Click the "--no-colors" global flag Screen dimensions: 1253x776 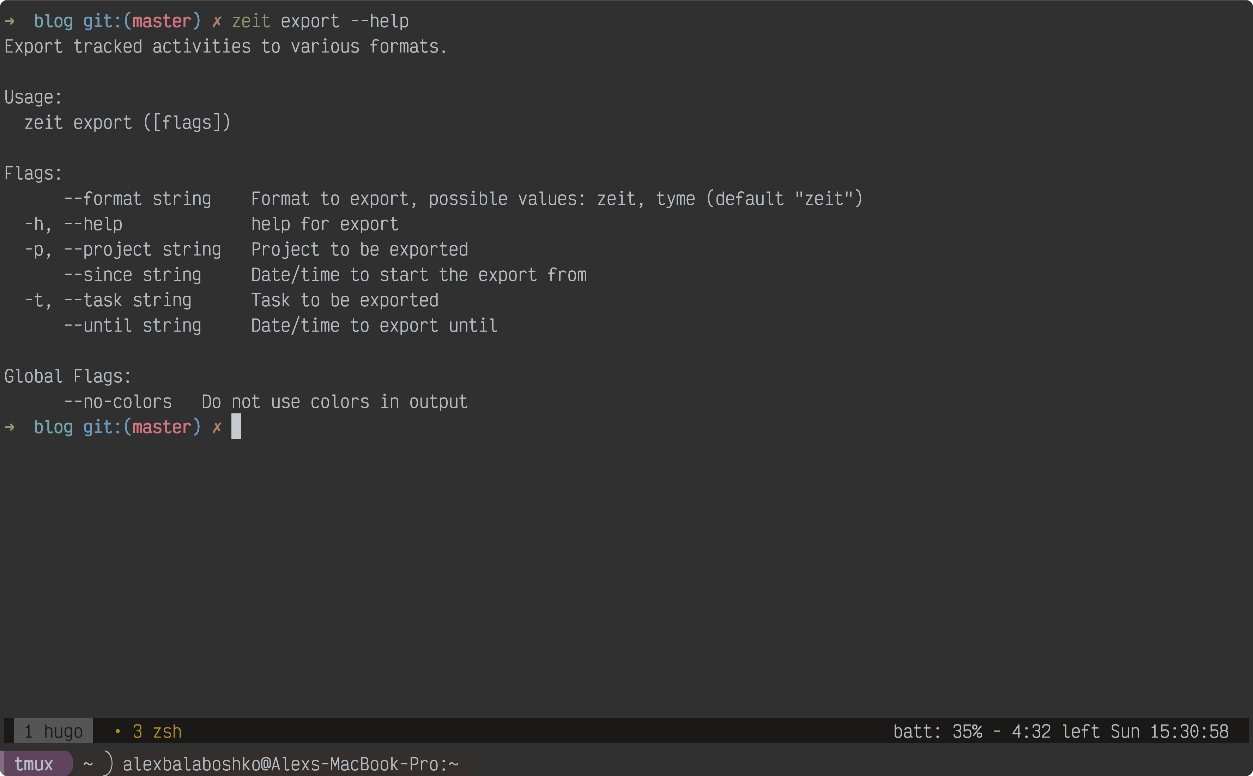118,401
